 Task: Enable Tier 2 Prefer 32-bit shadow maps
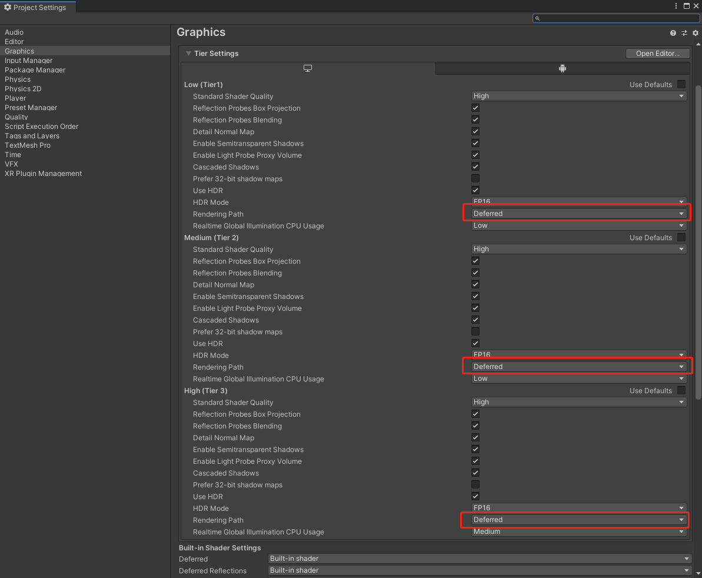coord(475,331)
